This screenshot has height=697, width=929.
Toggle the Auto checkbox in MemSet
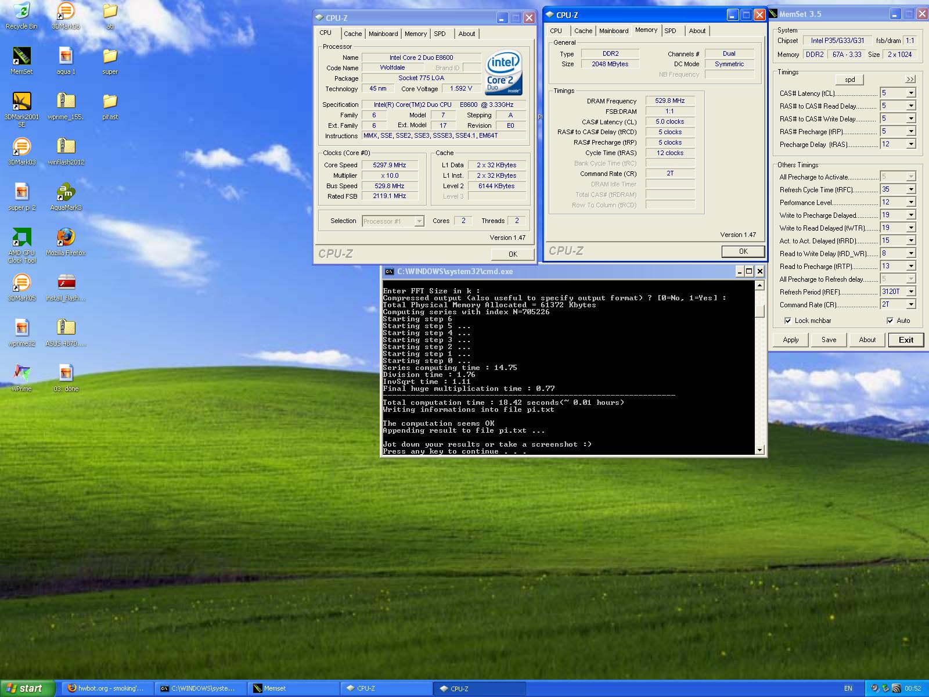click(x=890, y=321)
